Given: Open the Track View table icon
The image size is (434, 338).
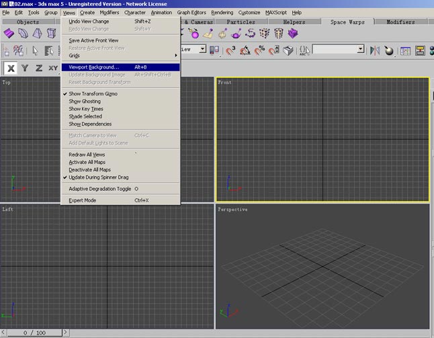Looking at the screenshot, I should tap(406, 51).
